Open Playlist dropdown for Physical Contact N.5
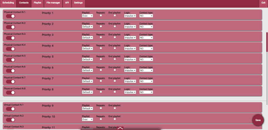This screenshot has width=268, height=130. [87, 59]
